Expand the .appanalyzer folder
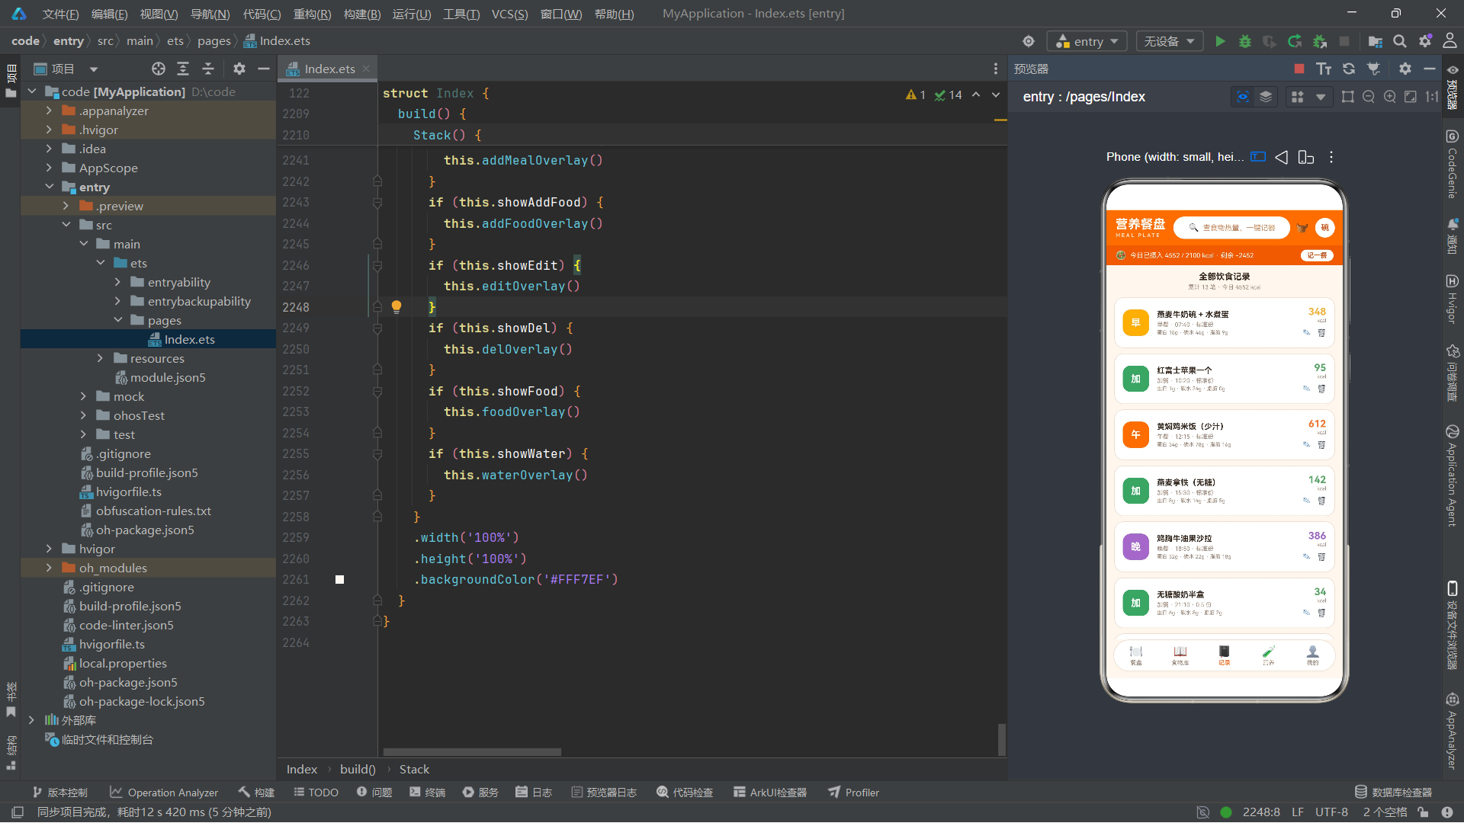Screen dimensions: 1464x823 pos(50,110)
